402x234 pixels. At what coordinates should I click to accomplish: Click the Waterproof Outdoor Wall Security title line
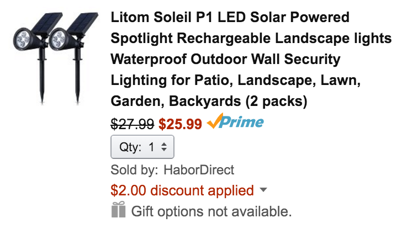(226, 60)
